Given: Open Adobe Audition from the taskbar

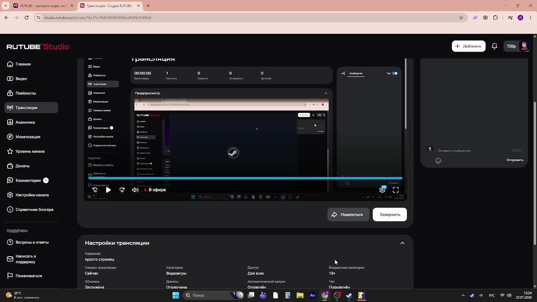Looking at the screenshot, I should (312, 295).
